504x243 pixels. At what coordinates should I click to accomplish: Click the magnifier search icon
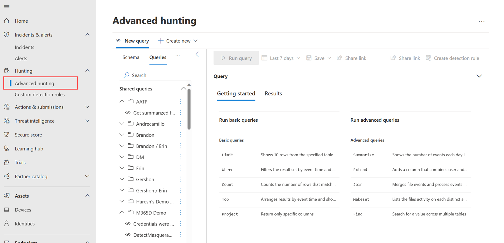click(127, 75)
